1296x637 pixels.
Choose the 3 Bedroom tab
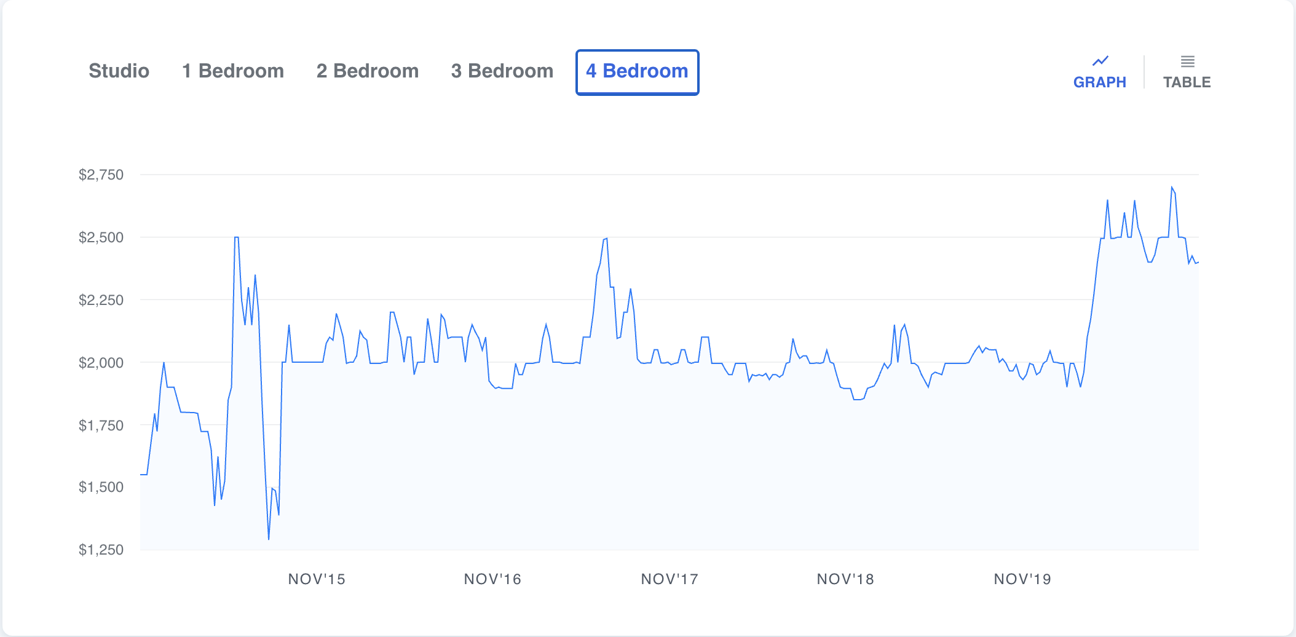click(502, 71)
